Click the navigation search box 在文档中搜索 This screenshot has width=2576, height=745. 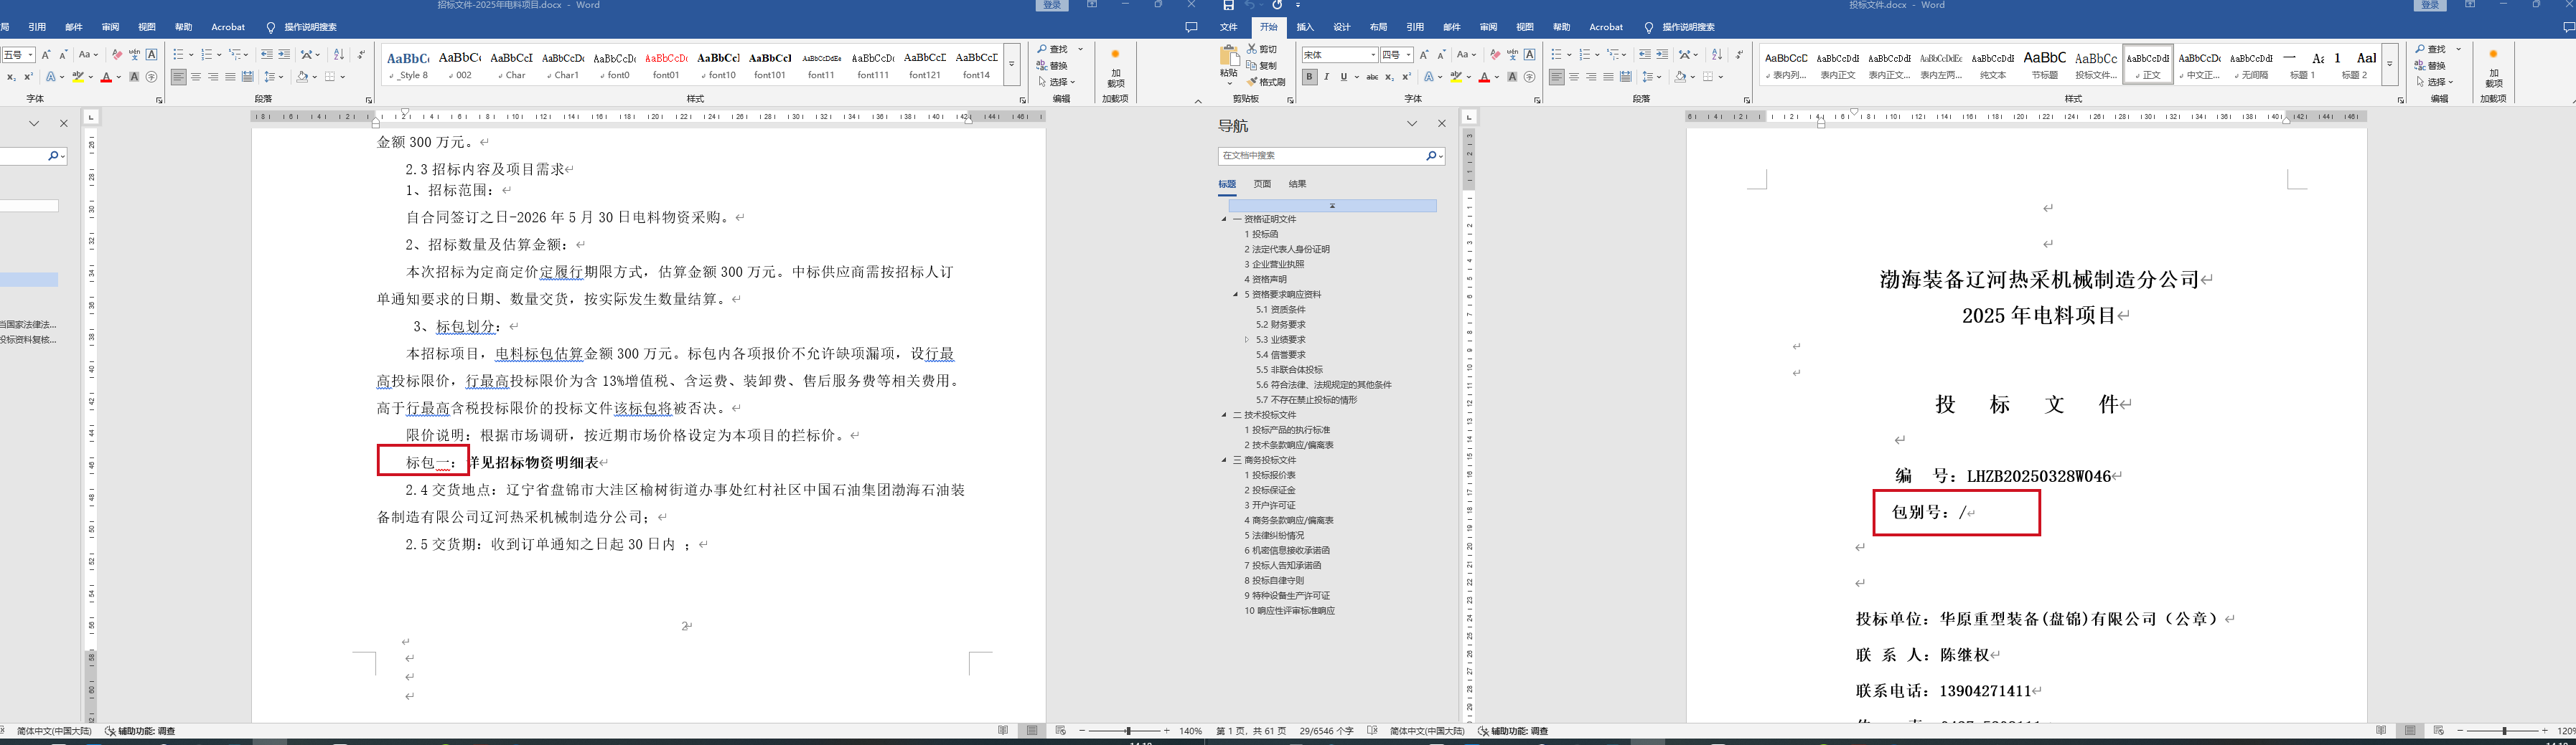click(1322, 156)
